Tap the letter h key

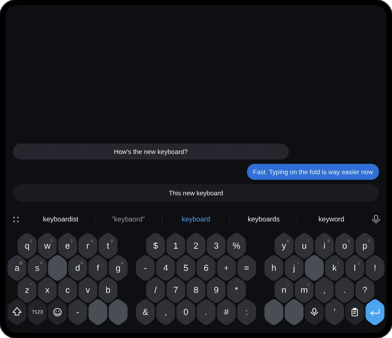274,268
